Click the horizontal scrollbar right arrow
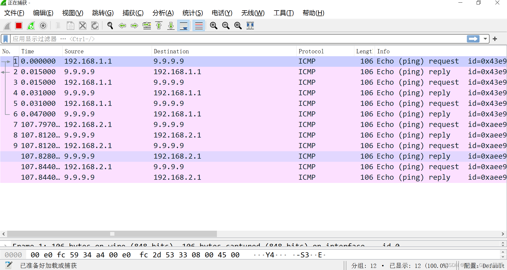 click(503, 234)
